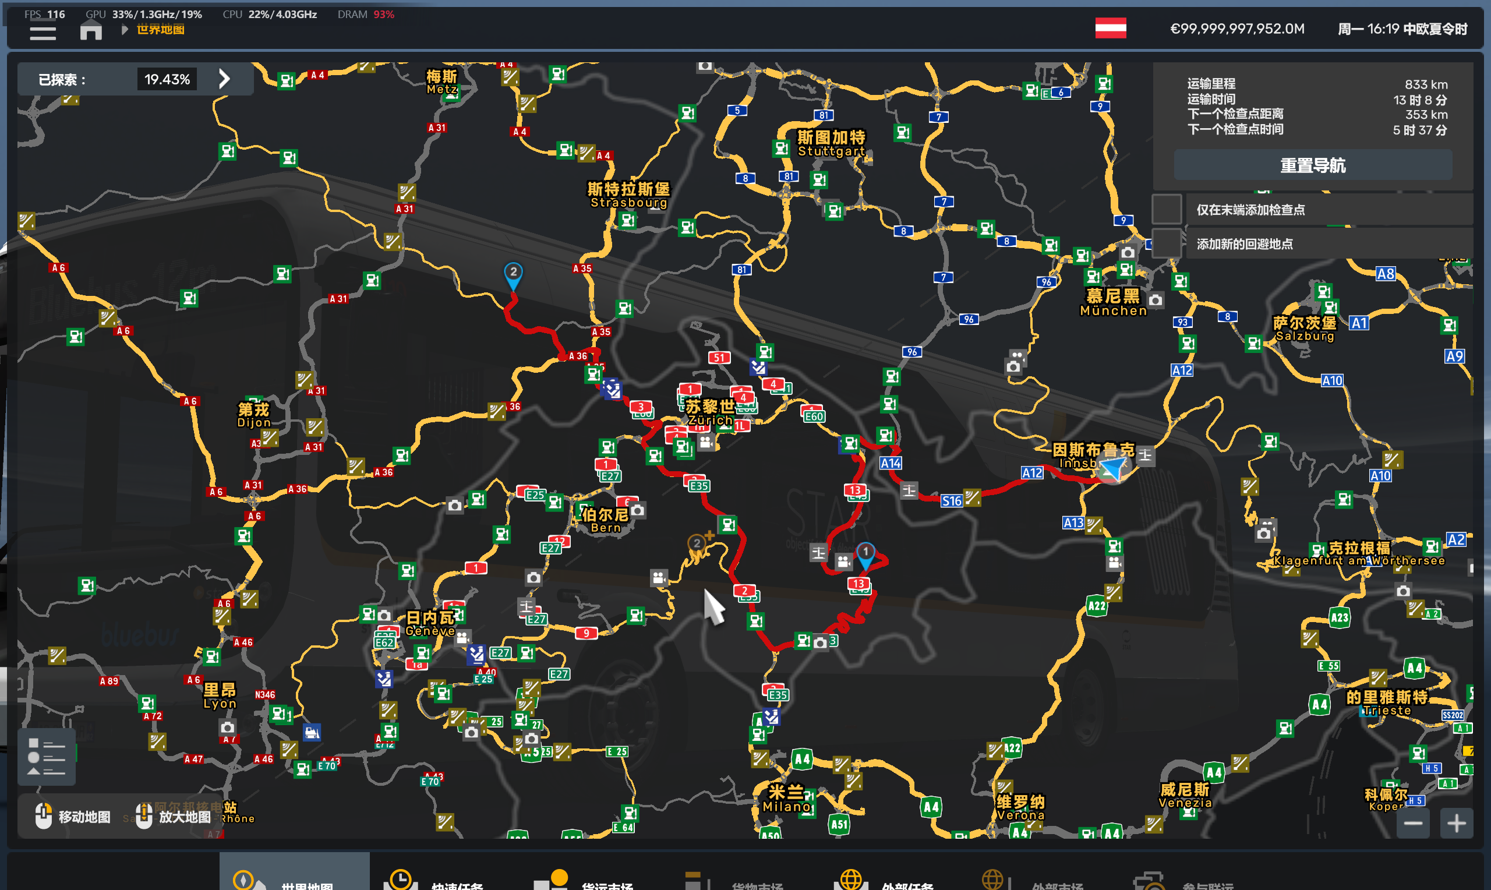
Task: Click the player truck arrow at Innsbruck
Action: point(1114,468)
